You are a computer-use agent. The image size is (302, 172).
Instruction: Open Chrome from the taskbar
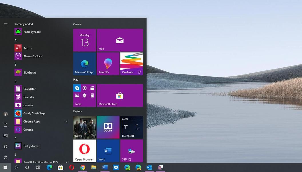[x=83, y=167]
